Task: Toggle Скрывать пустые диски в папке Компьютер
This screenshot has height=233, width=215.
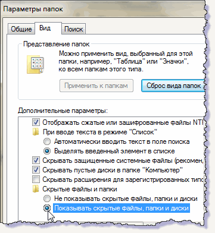Action: tap(36, 170)
